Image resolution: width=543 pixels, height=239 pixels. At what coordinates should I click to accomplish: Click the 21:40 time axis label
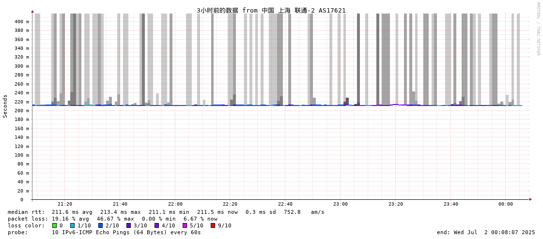click(x=120, y=204)
